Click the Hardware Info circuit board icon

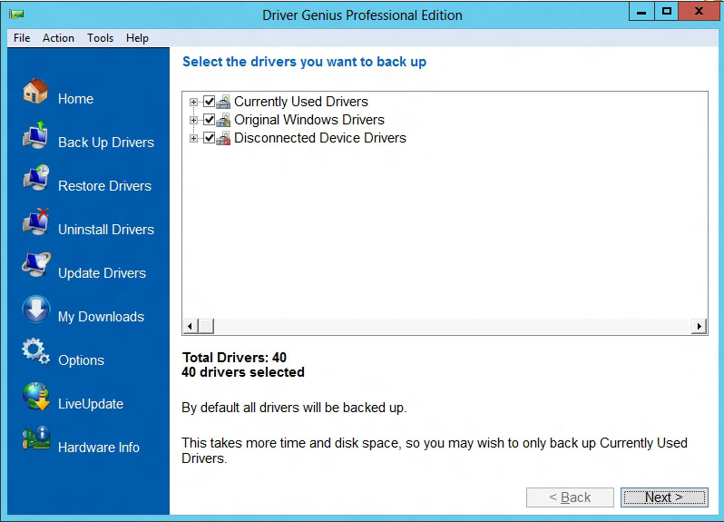pos(36,438)
